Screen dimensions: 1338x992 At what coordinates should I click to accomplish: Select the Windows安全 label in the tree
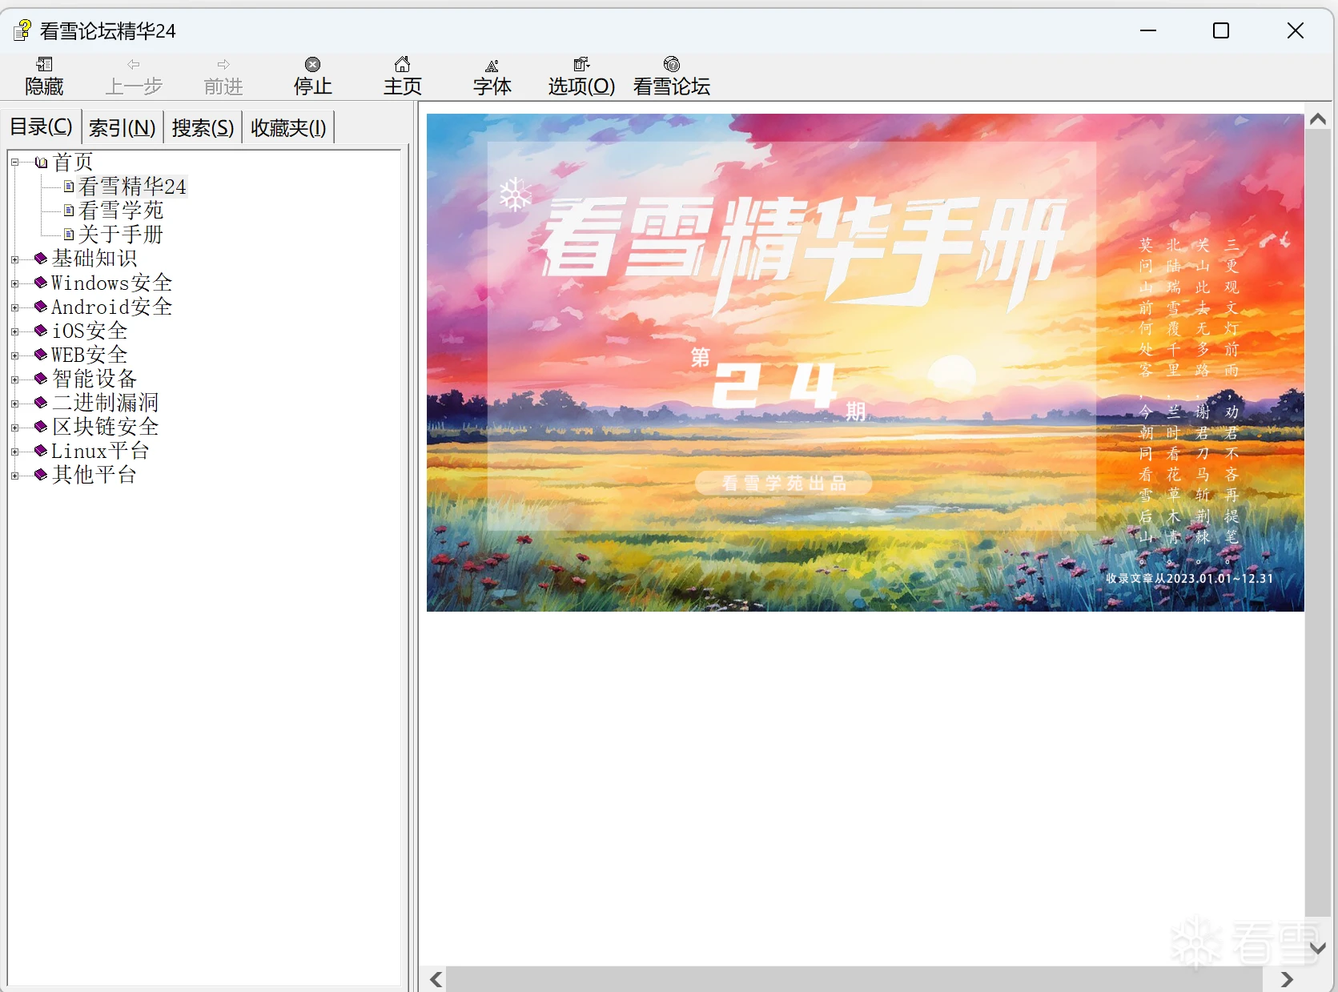(112, 283)
